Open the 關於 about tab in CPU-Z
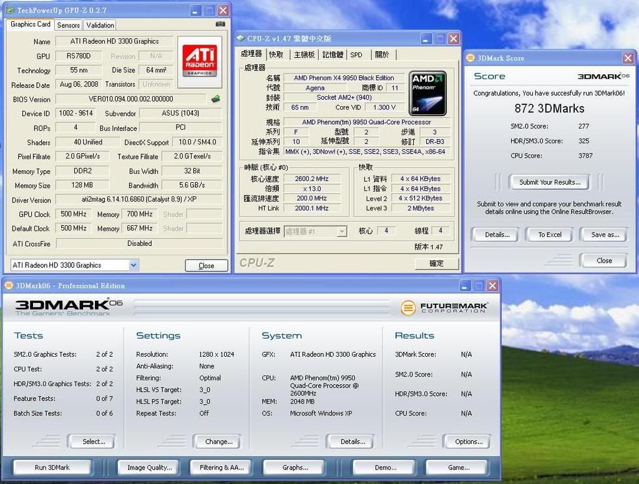This screenshot has width=639, height=484. click(x=382, y=55)
